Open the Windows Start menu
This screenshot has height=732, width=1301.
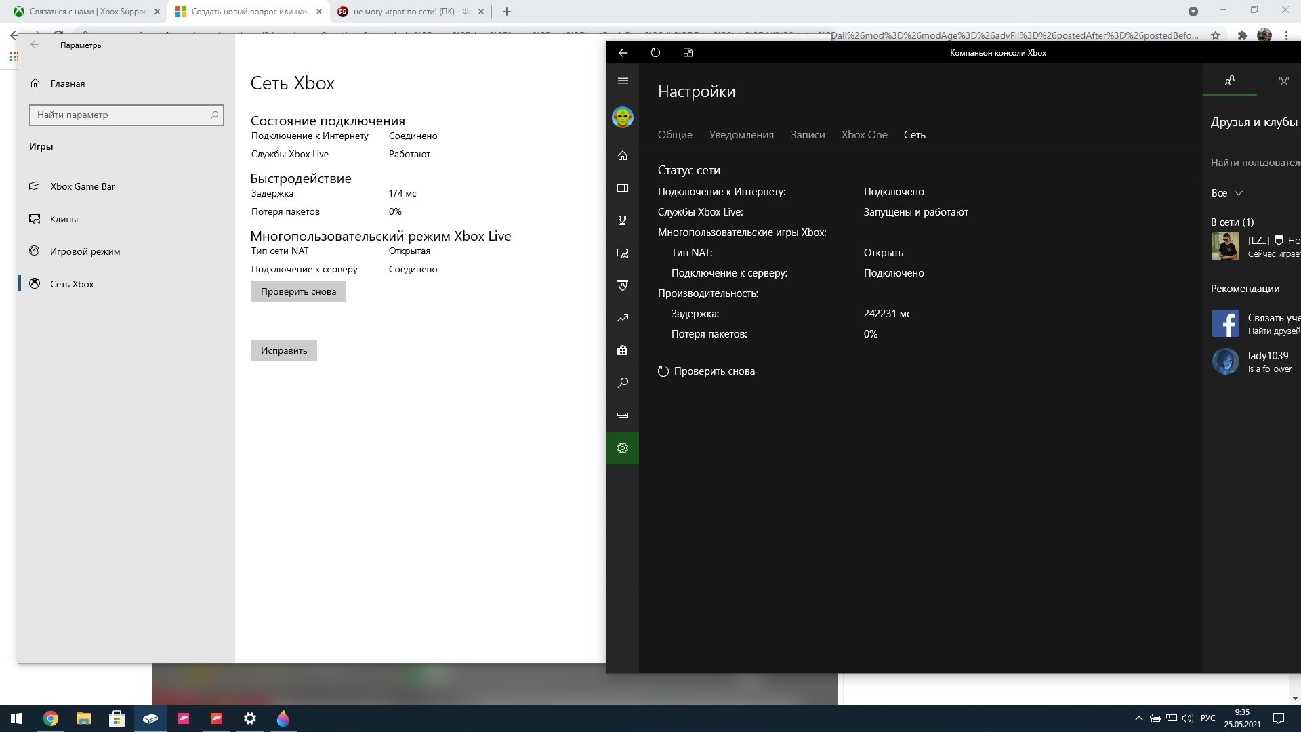pos(16,718)
